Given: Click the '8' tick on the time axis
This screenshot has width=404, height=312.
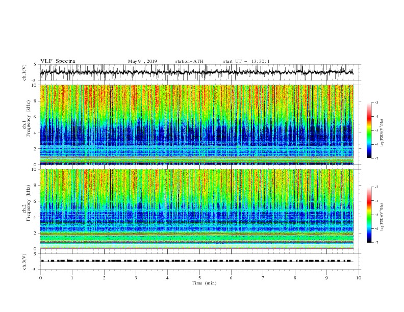Looking at the screenshot, I should tap(295, 278).
